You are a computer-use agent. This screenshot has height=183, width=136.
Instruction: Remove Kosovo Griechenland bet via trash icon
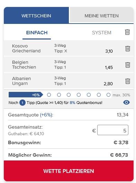point(128,49)
